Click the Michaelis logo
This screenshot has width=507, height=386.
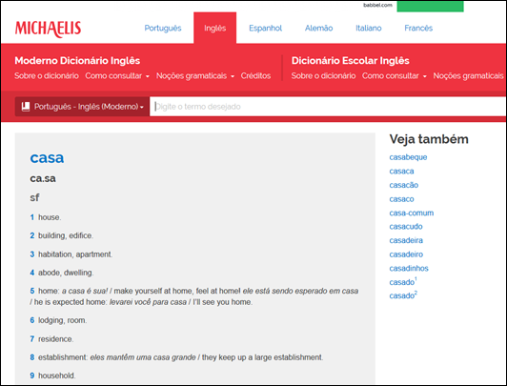point(48,30)
